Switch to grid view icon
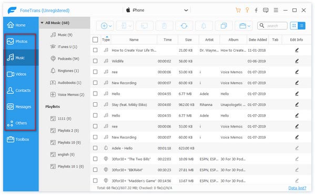The height and width of the screenshot is (195, 315). pos(294,26)
